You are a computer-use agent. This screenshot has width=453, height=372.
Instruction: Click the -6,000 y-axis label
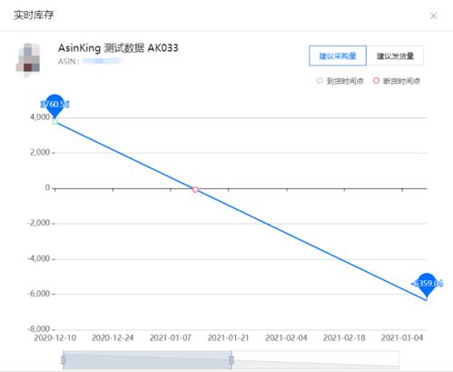pyautogui.click(x=39, y=294)
